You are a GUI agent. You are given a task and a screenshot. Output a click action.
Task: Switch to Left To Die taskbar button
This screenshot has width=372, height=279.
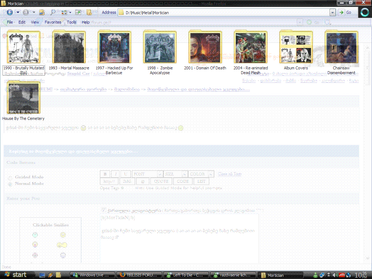(186, 275)
